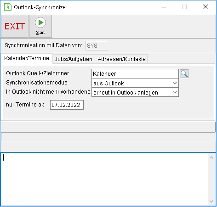
Task: Close the Outlook-Synchronizer window
Action: click(206, 7)
